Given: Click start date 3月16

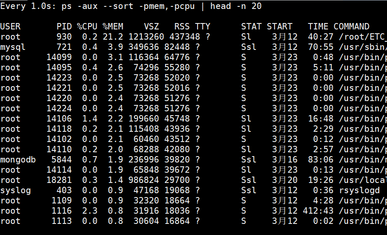Looking at the screenshot, I should coord(284,160).
